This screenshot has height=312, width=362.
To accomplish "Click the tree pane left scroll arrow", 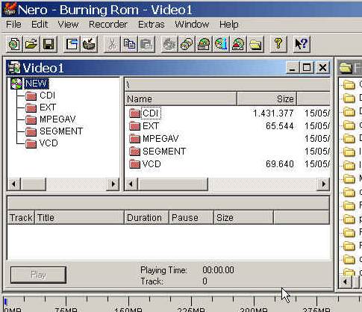I will [14, 184].
